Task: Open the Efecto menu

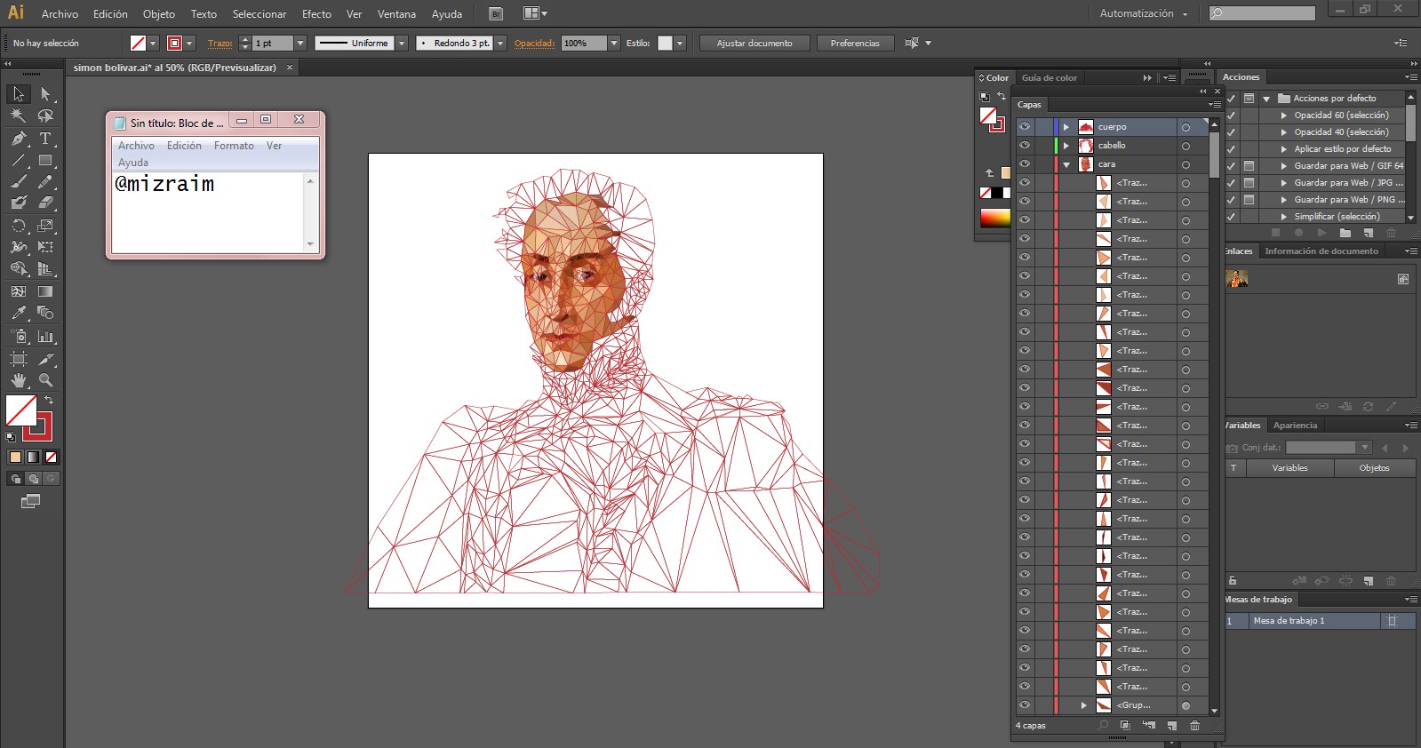Action: click(x=316, y=14)
